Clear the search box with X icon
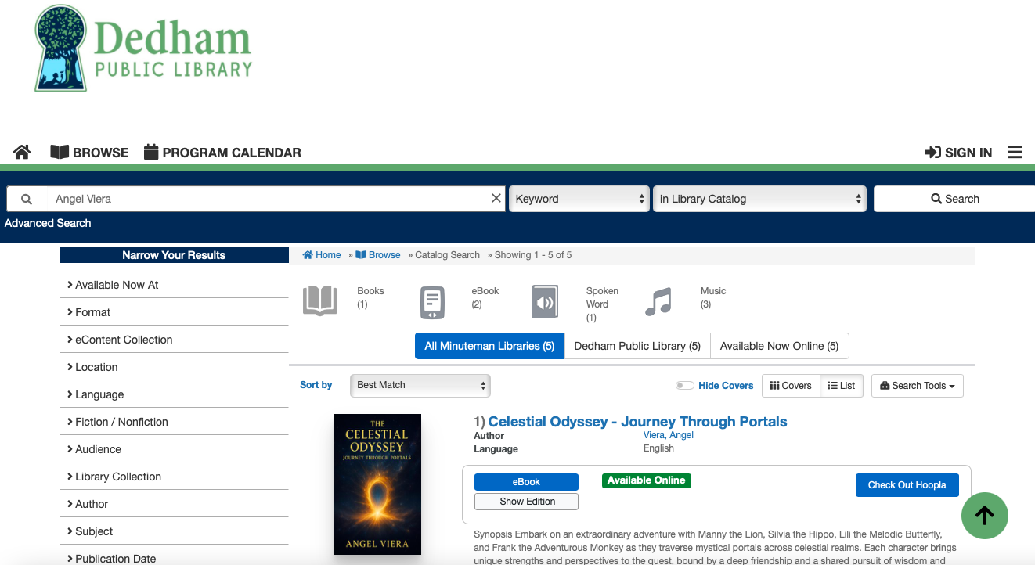1035x565 pixels. tap(496, 199)
